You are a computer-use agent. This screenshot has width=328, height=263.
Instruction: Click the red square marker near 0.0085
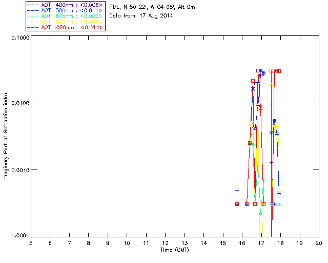click(x=260, y=108)
